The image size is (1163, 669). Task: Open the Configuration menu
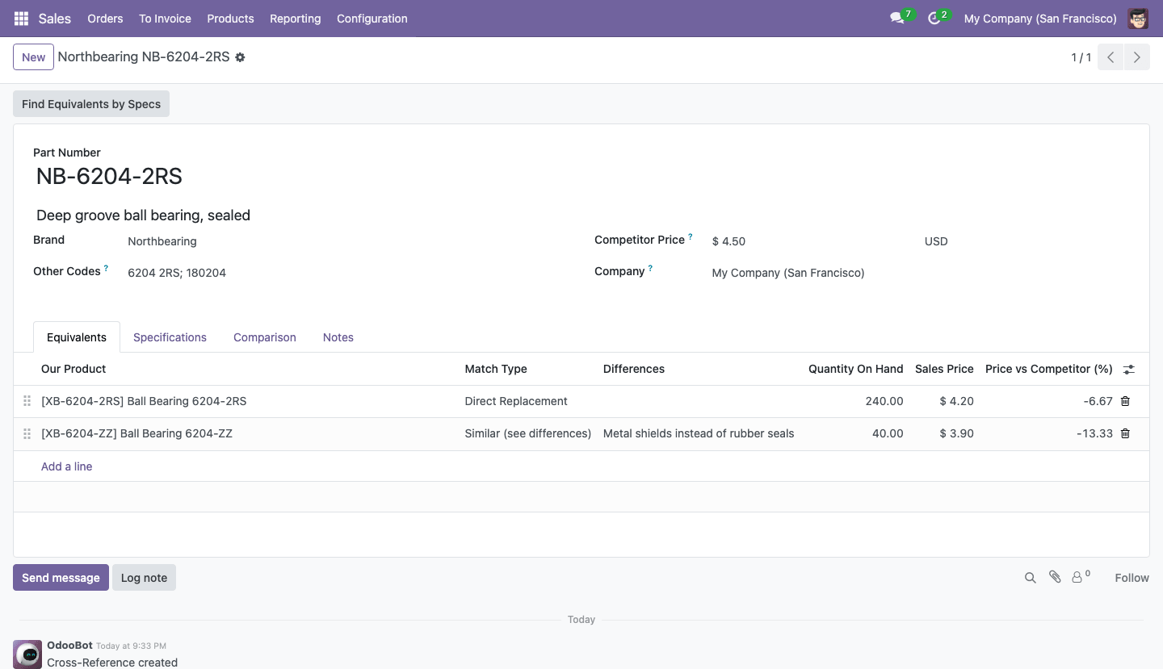pyautogui.click(x=372, y=19)
